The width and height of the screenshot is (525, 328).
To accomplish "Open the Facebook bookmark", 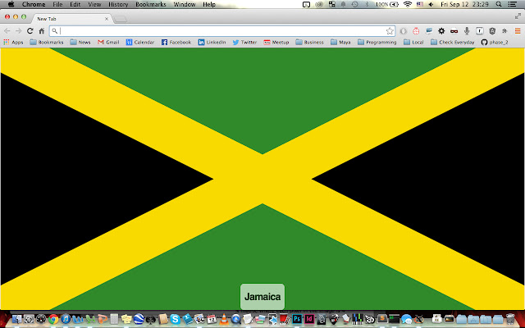I will point(176,42).
